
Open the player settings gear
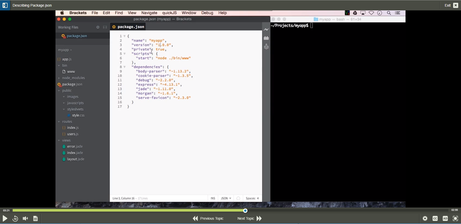coord(425,218)
